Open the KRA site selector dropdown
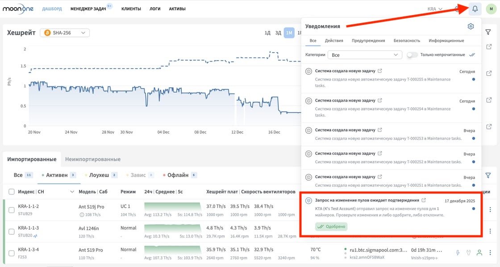The width and height of the screenshot is (500, 267). (434, 8)
